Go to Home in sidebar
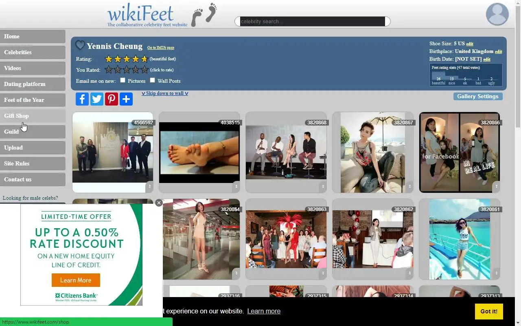This screenshot has width=521, height=326. click(x=33, y=36)
